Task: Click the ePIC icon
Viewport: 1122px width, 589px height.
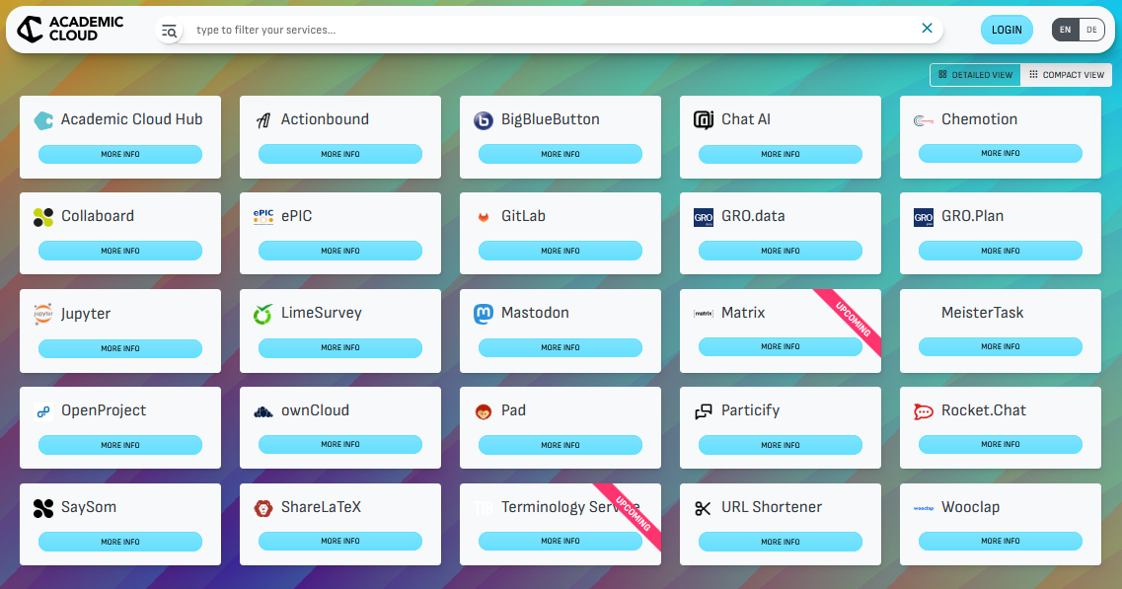Action: (x=263, y=216)
